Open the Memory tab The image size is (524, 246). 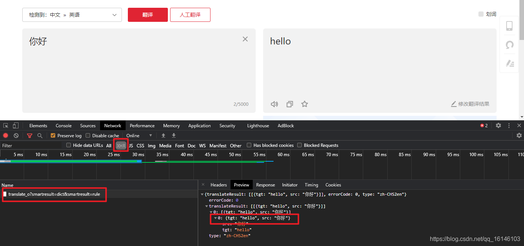pyautogui.click(x=171, y=126)
